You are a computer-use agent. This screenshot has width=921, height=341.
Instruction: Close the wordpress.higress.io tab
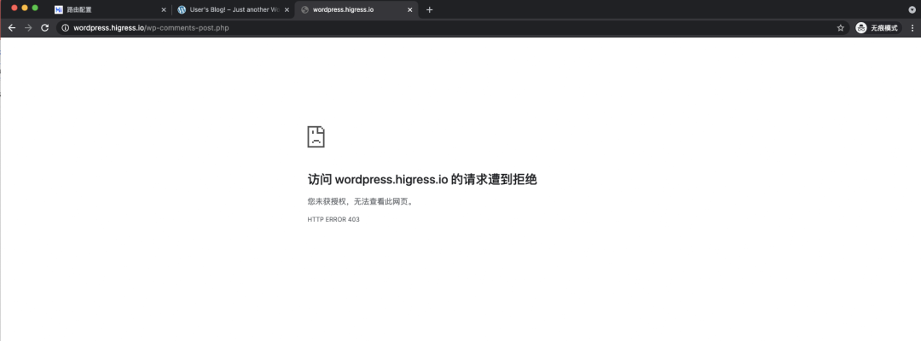(x=410, y=9)
